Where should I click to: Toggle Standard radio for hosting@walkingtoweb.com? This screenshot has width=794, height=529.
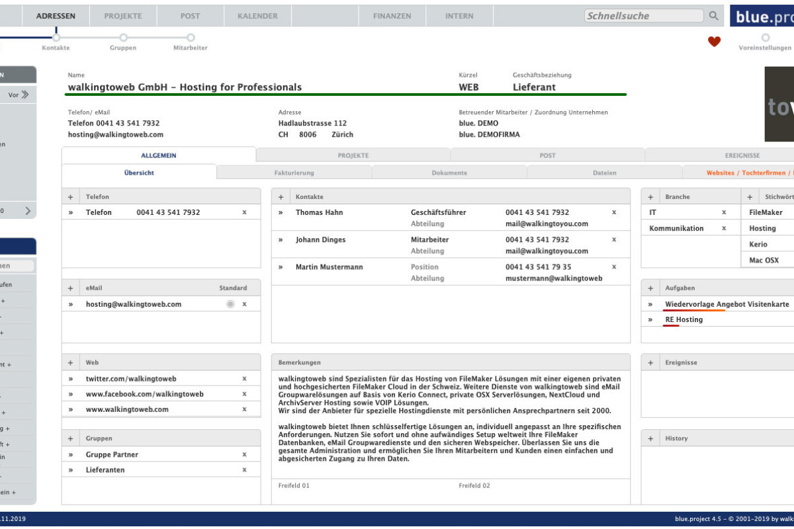point(230,304)
